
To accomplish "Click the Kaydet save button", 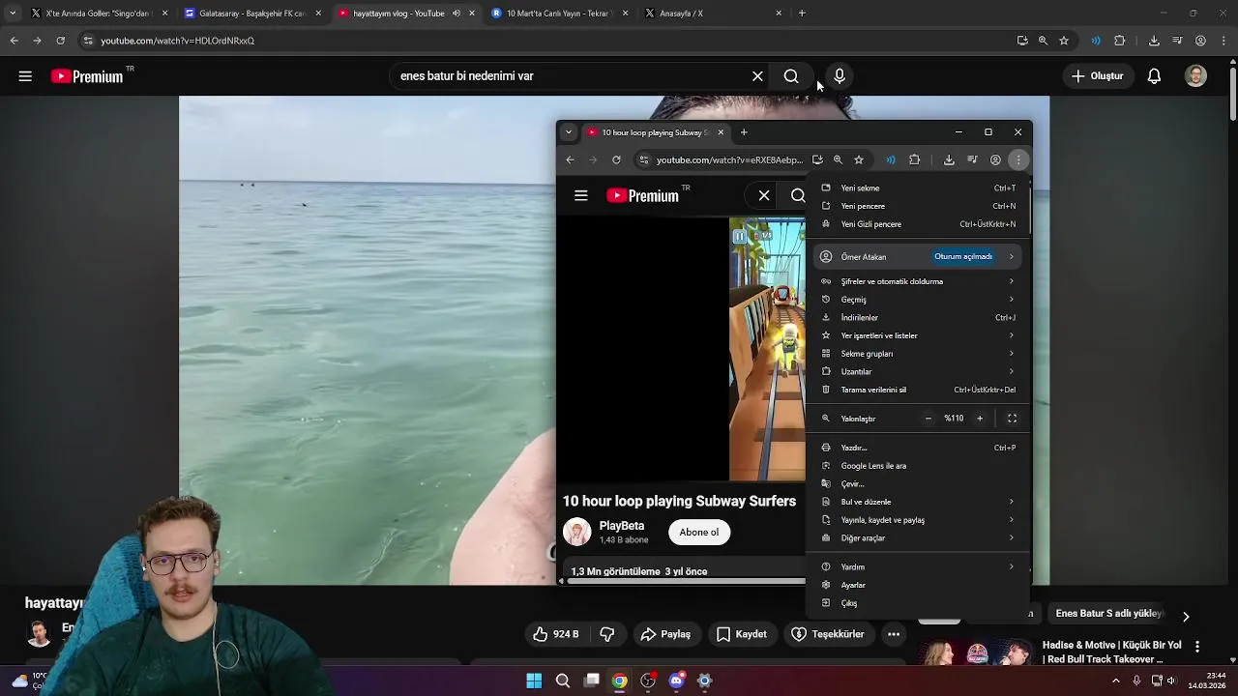I will click(742, 634).
